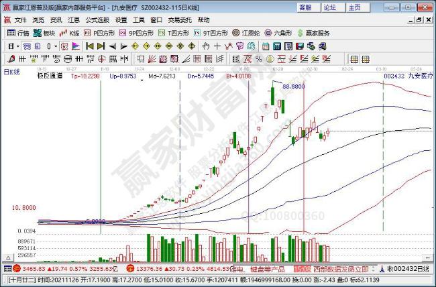Open the 文件 menu
Screen dimensions: 436x287
[21, 20]
